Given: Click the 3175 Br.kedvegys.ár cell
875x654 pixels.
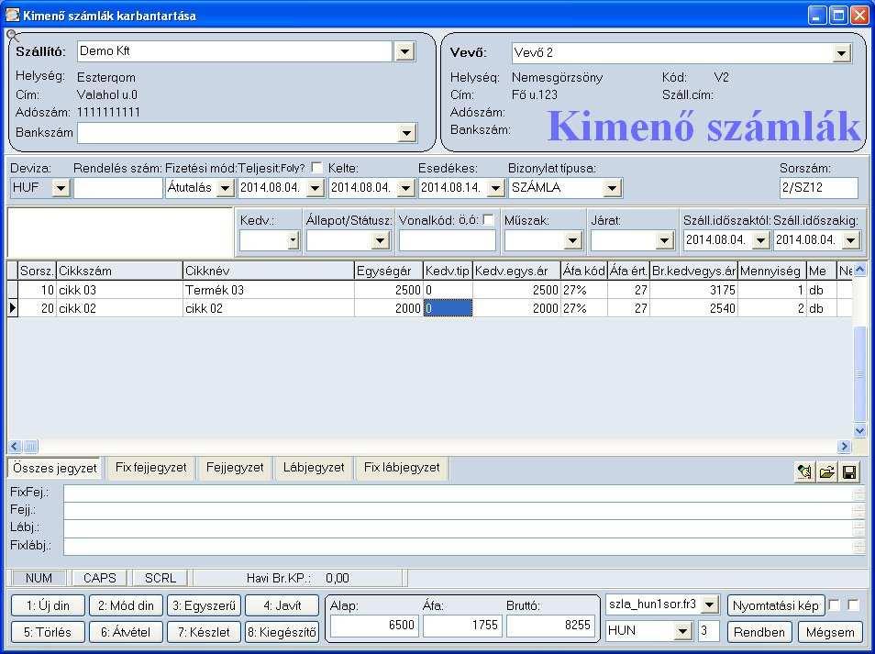Looking at the screenshot, I should (693, 290).
